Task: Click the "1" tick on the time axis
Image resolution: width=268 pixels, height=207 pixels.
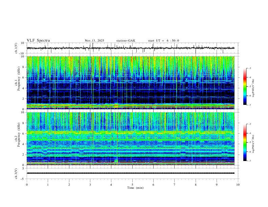Action: (x=48, y=185)
